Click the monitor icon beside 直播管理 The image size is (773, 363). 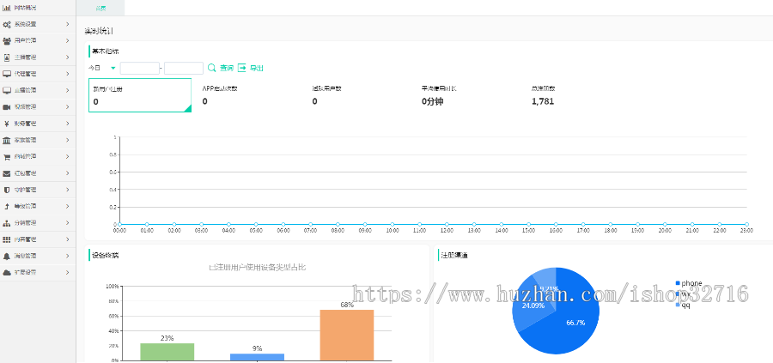click(7, 91)
